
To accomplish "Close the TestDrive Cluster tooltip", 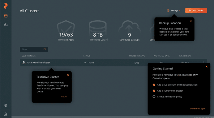I will point(68,75).
